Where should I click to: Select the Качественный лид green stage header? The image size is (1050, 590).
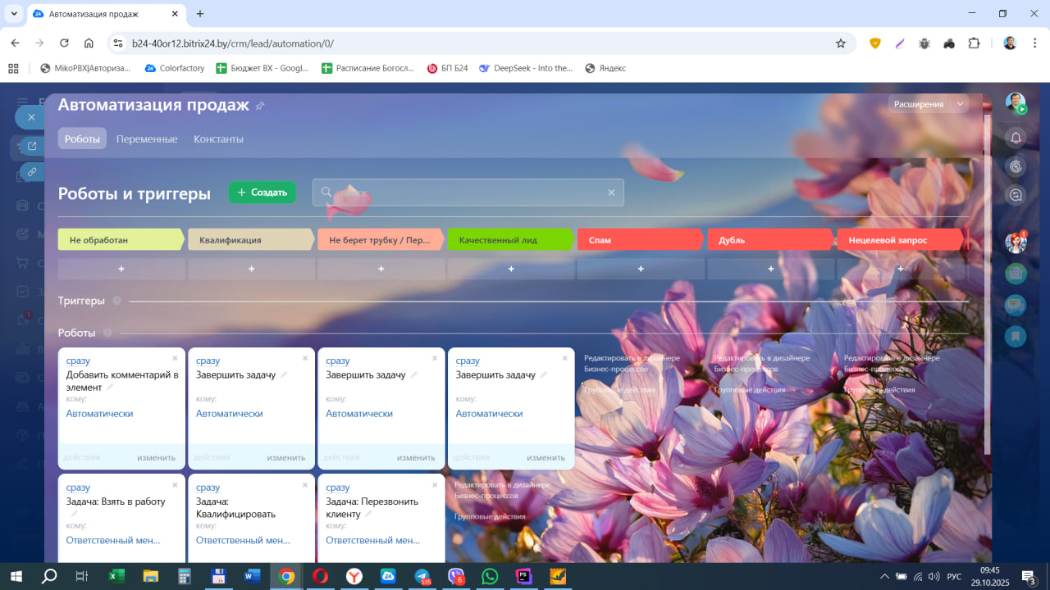[511, 240]
